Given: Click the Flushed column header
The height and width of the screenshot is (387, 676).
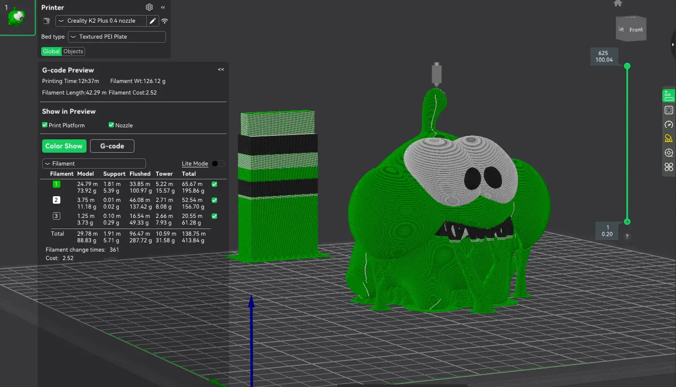Looking at the screenshot, I should [140, 174].
